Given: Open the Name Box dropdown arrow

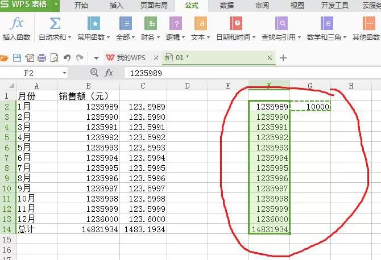Looking at the screenshot, I should (64, 73).
